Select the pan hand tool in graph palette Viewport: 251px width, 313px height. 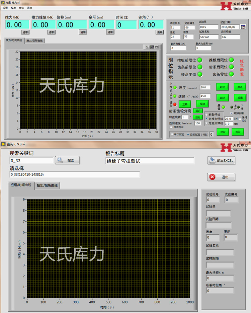tap(156, 47)
